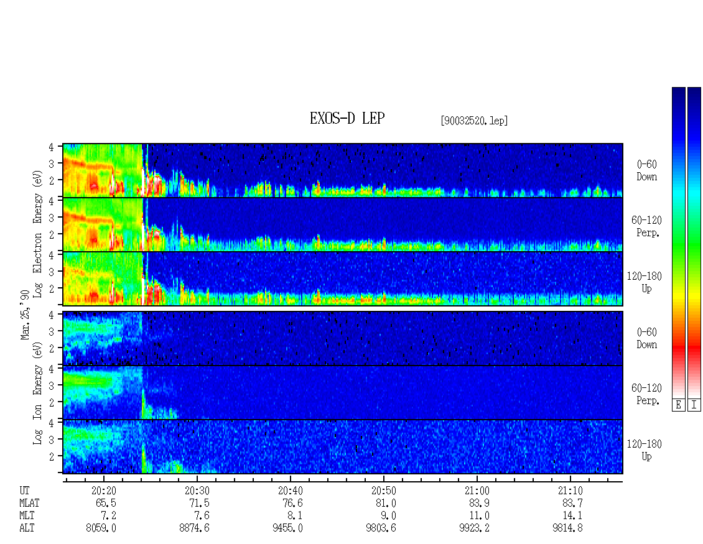Click the MLAT value 65.5
The width and height of the screenshot is (703, 544).
[x=106, y=503]
